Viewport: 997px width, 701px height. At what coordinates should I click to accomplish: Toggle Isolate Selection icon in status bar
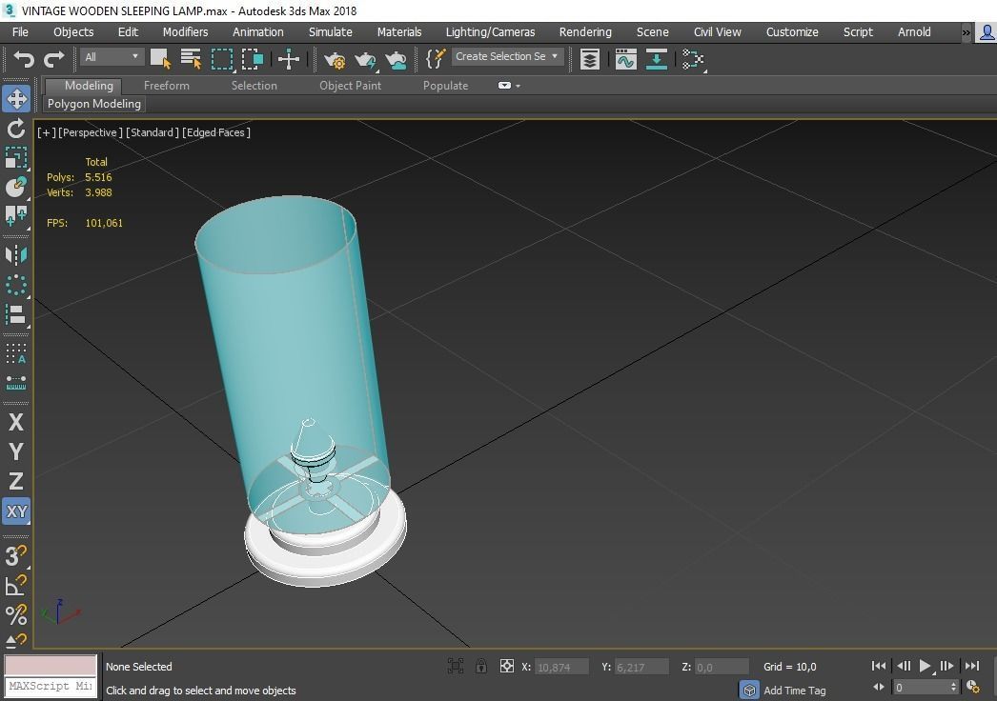456,666
